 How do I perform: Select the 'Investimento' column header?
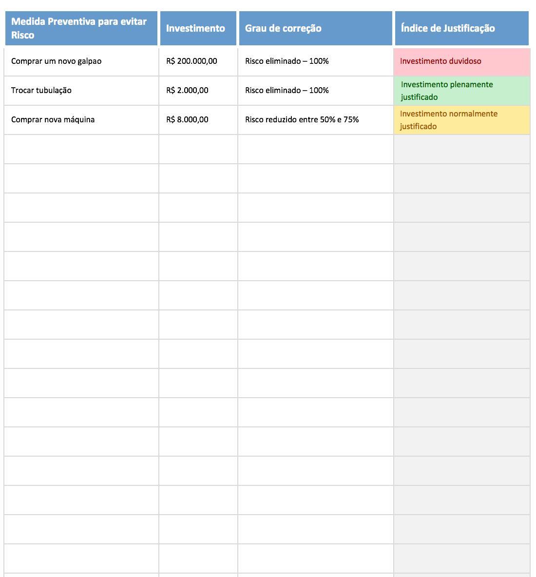(x=198, y=28)
